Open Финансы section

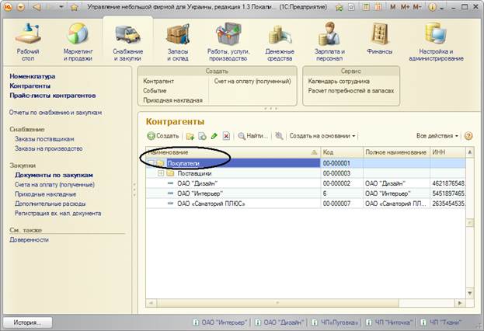point(379,39)
